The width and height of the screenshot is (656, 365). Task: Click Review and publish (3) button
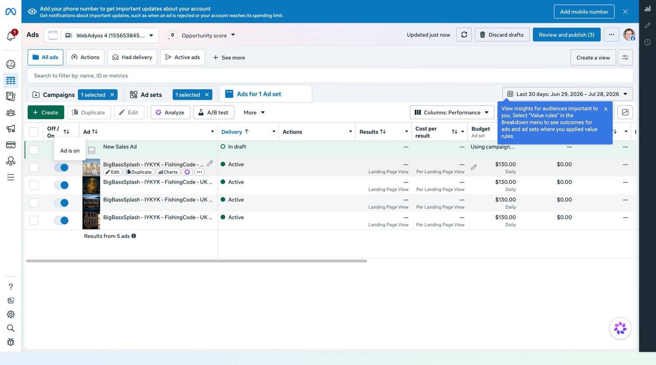pyautogui.click(x=566, y=35)
